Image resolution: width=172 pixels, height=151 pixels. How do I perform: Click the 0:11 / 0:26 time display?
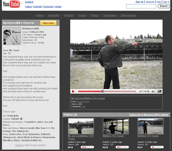click(x=144, y=91)
